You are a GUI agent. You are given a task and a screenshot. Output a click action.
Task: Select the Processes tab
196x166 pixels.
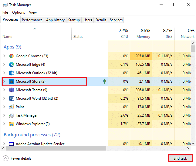[x=11, y=19]
